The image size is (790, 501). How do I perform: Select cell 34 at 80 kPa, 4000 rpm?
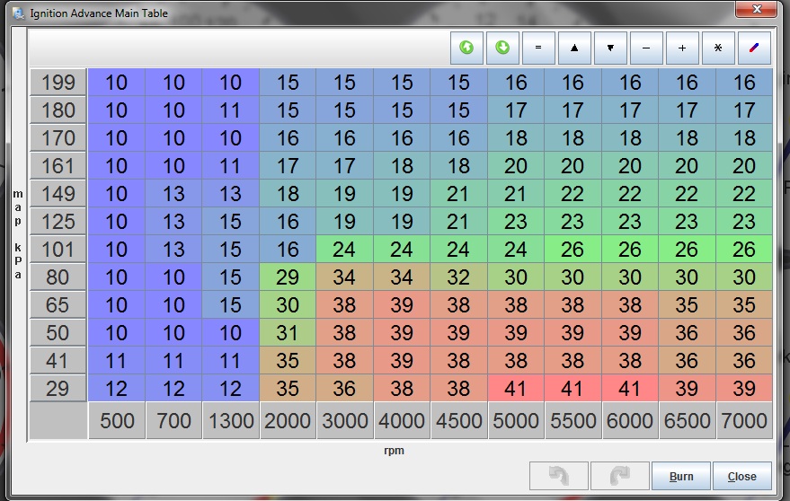[x=402, y=277]
